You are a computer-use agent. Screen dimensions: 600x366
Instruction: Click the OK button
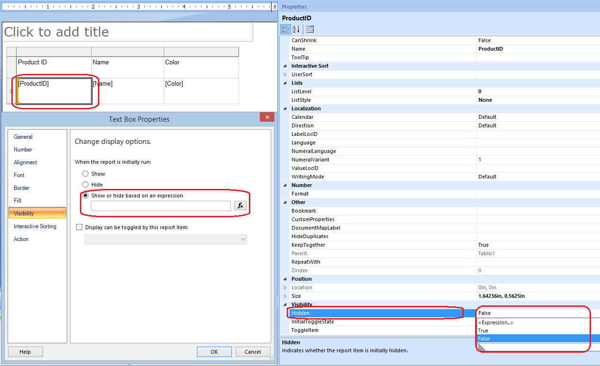(x=214, y=352)
